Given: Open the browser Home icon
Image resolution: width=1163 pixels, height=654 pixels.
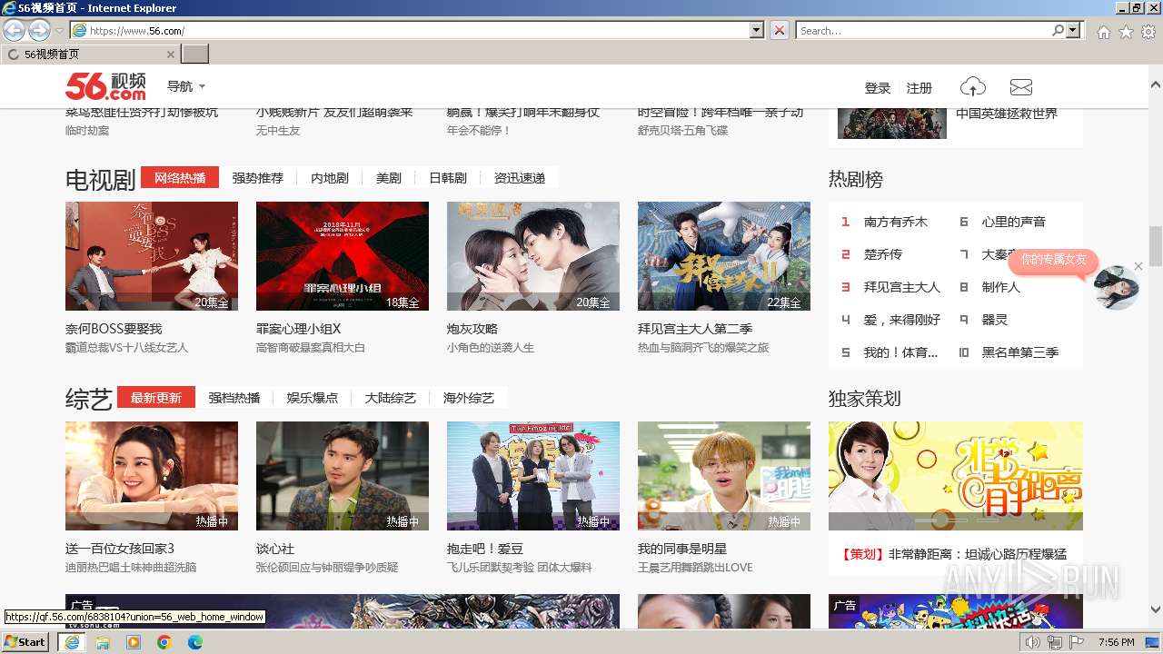Looking at the screenshot, I should 1103,32.
